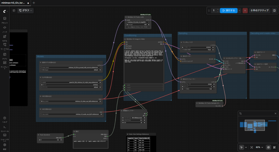Viewport: 279px width, 152px height.
Task: Increase the batch count with up arrow
Action: click(218, 9)
